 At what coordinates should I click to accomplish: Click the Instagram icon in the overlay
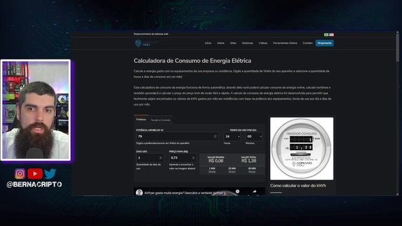[19, 174]
